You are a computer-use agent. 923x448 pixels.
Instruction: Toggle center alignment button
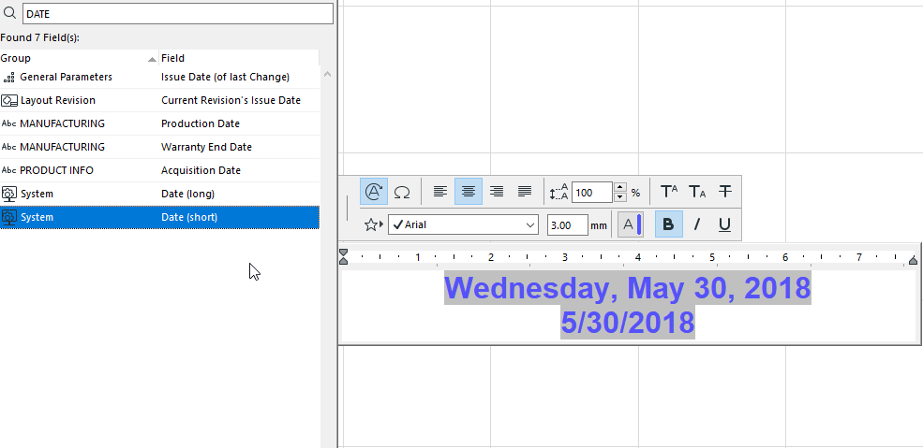coord(469,192)
